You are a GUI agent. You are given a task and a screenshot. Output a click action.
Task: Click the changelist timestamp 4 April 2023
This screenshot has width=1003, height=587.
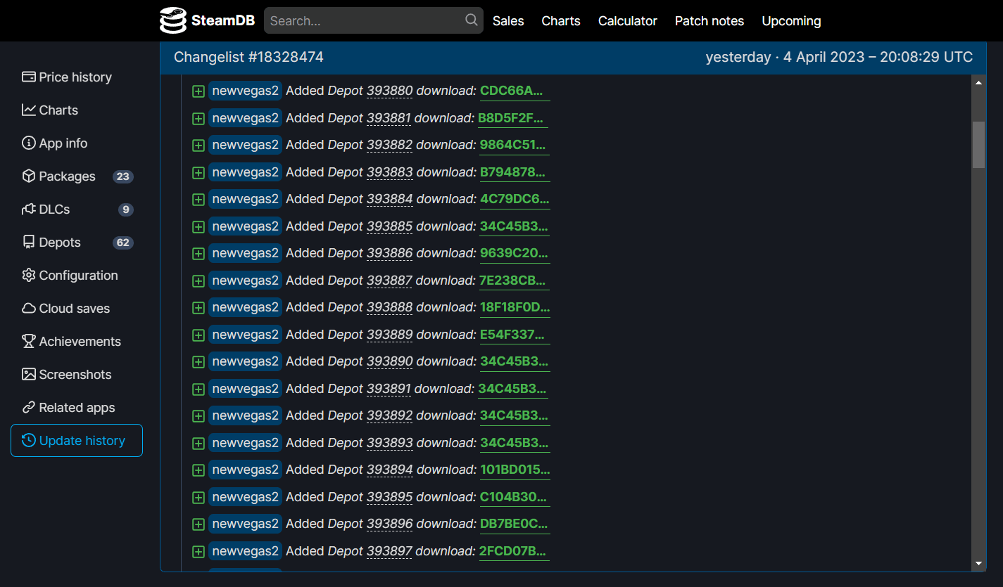839,57
